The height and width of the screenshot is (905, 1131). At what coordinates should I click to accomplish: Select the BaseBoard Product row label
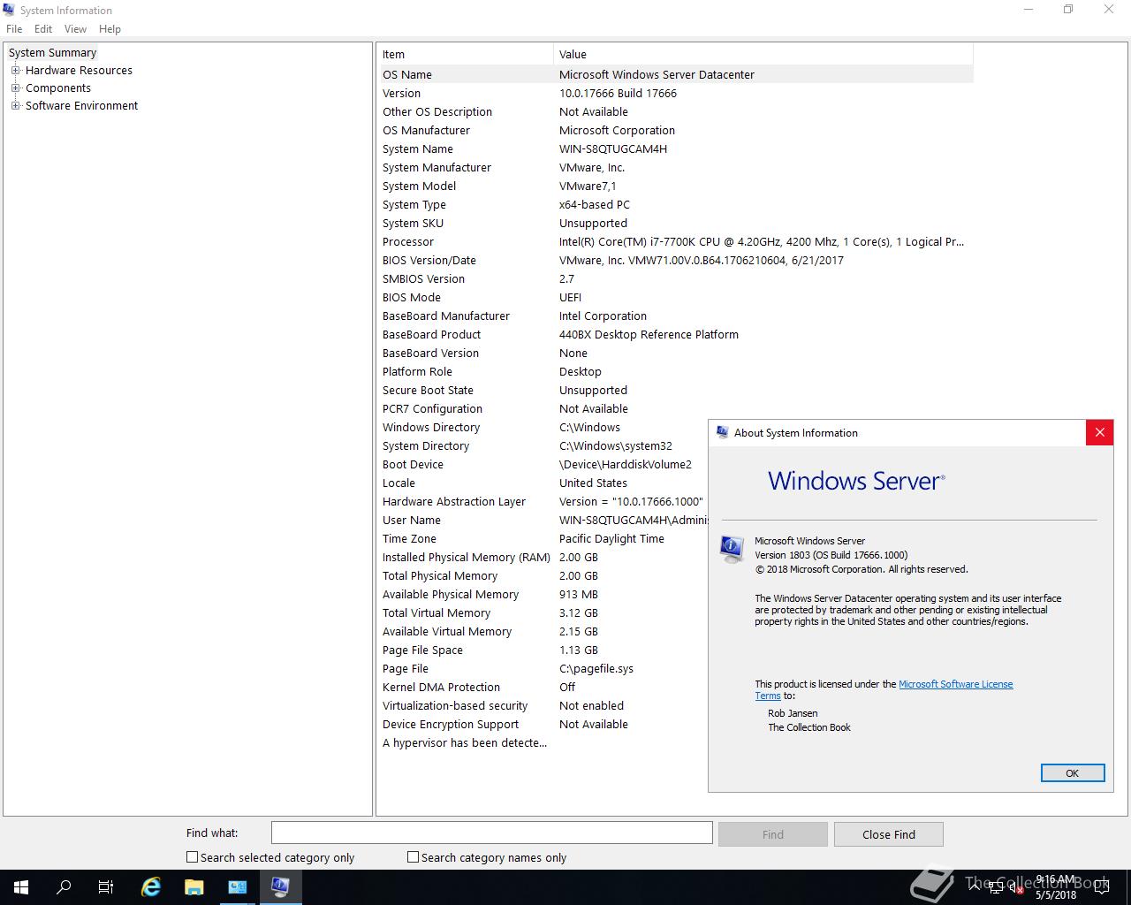click(x=431, y=334)
